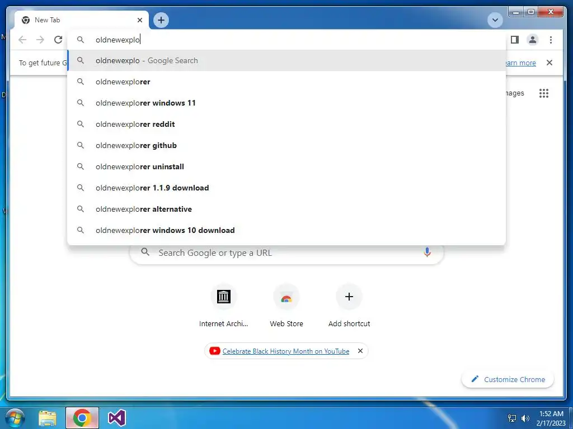Screen dimensions: 573x429
Task: Choose 'oldnewexplorer windows 10 download' suggestion
Action: coord(286,230)
